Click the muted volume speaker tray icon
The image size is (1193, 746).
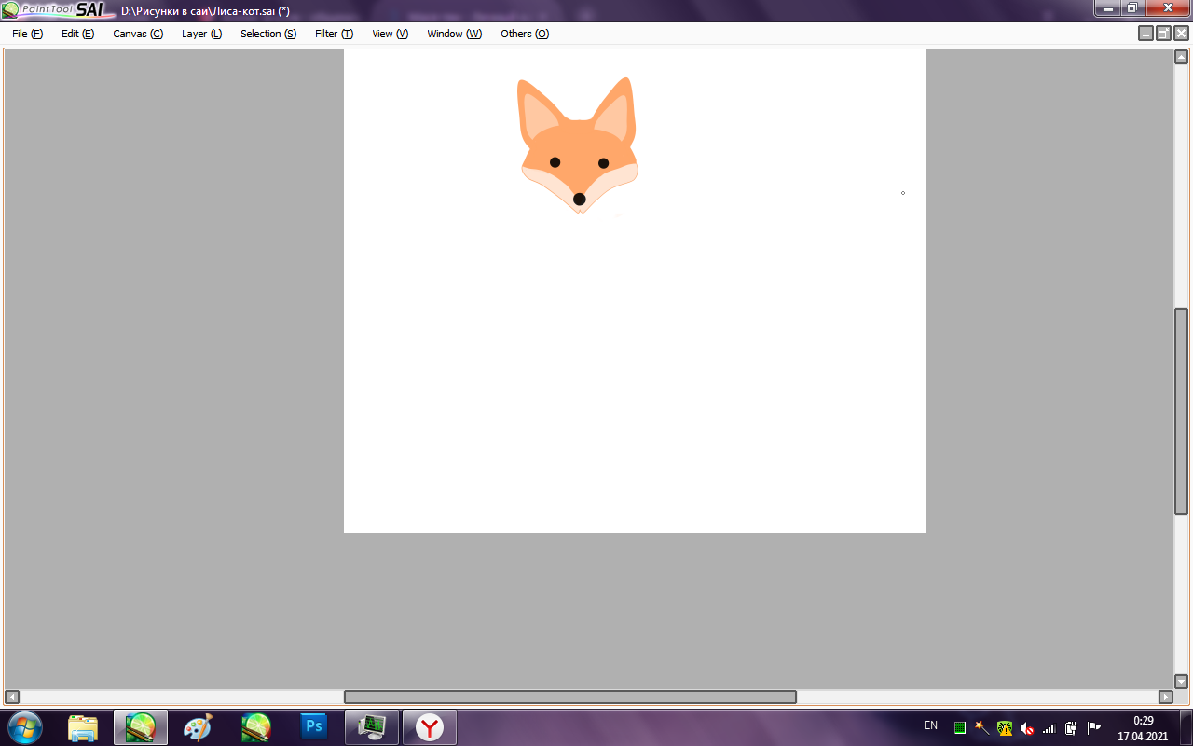(x=1027, y=727)
